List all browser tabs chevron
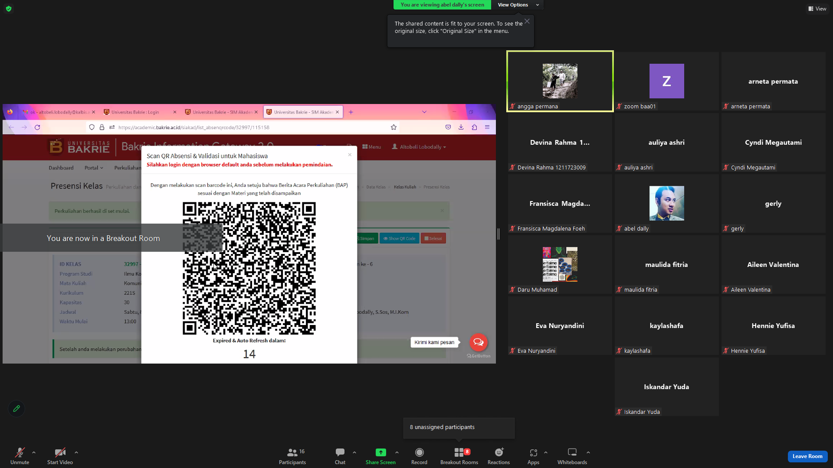The height and width of the screenshot is (468, 833). click(424, 112)
